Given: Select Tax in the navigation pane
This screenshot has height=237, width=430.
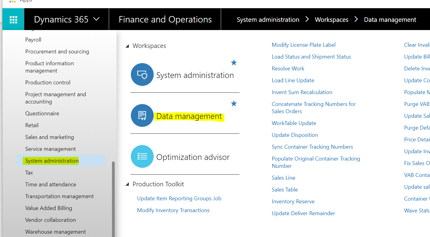Looking at the screenshot, I should [x=29, y=172].
